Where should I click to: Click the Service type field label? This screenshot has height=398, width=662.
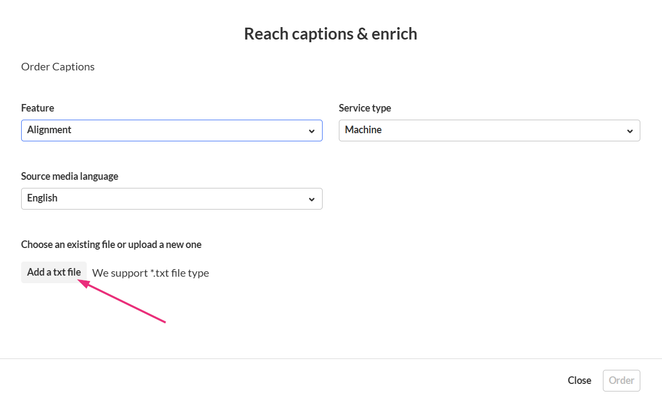click(365, 108)
